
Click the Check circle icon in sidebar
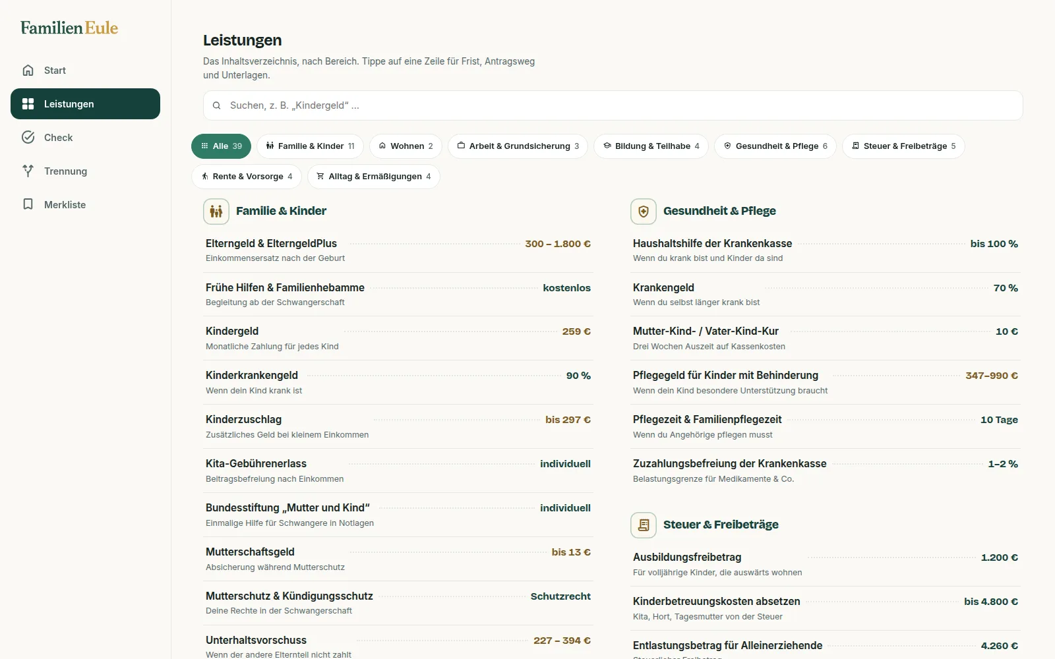[x=28, y=138]
